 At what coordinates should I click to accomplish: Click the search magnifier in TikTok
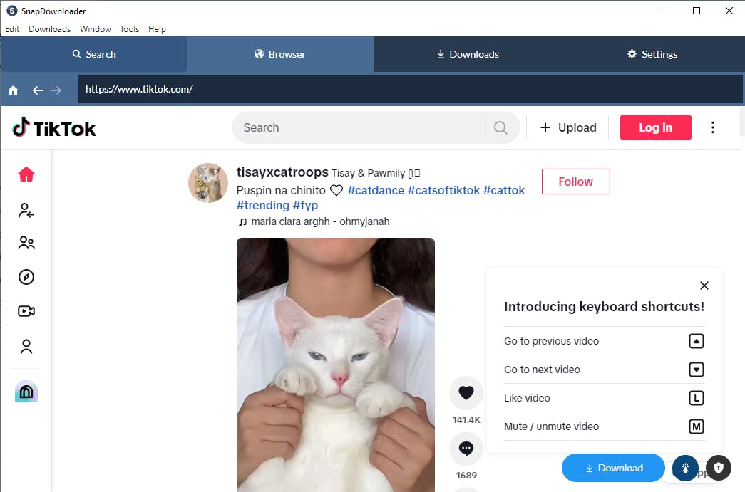[500, 127]
